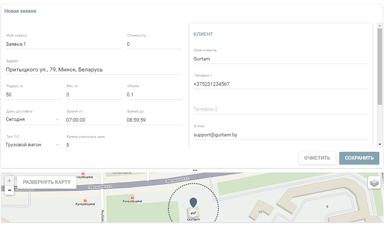Click the Имя заявки input field
This screenshot has height=226, width=387.
pos(63,44)
